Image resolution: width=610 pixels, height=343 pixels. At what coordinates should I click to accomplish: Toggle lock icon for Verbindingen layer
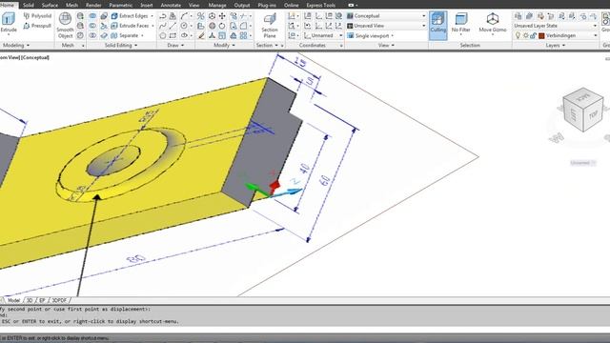point(533,35)
